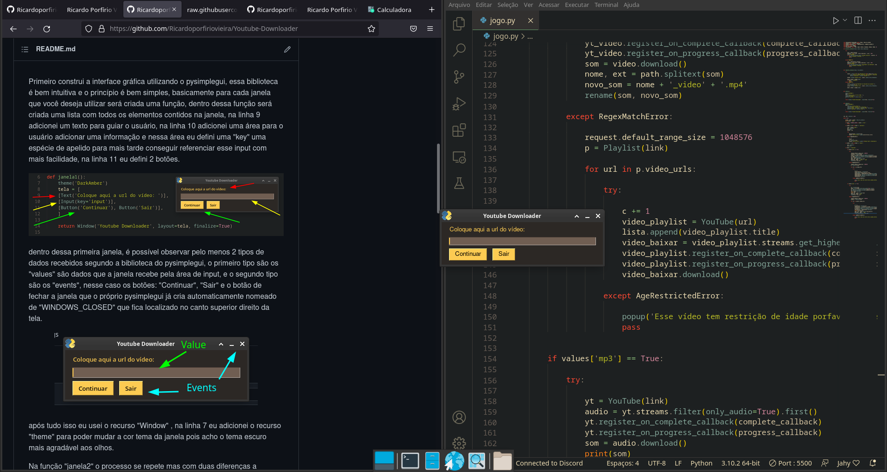This screenshot has height=472, width=887.
Task: Open the Terminal menu
Action: (x=606, y=5)
